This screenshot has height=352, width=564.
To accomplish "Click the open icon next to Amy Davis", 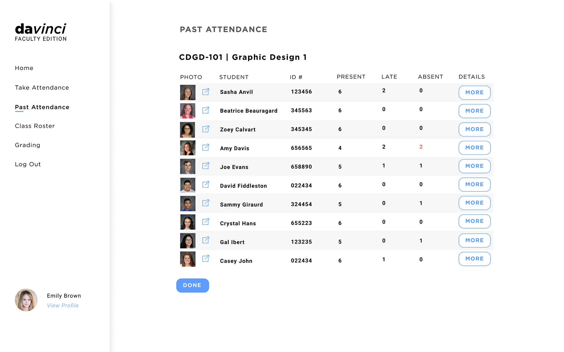I will point(206,148).
